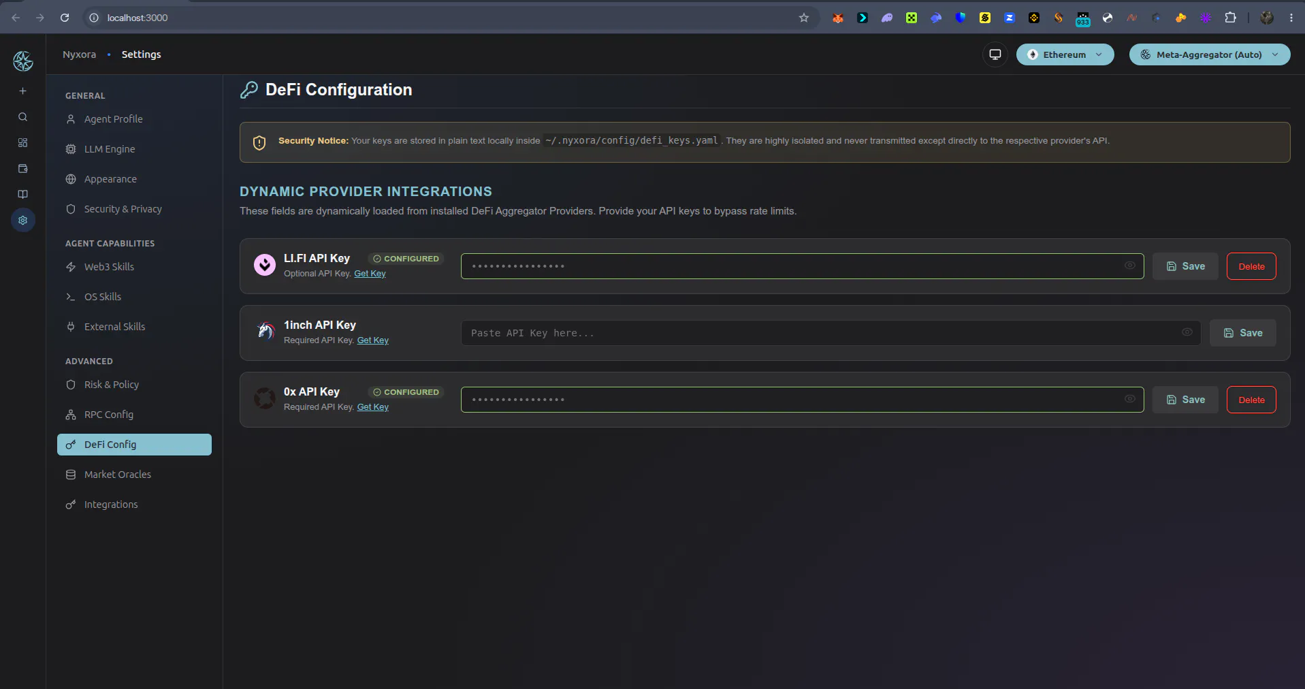Open Appearance settings
Screen dimensions: 1305x689
134,179
